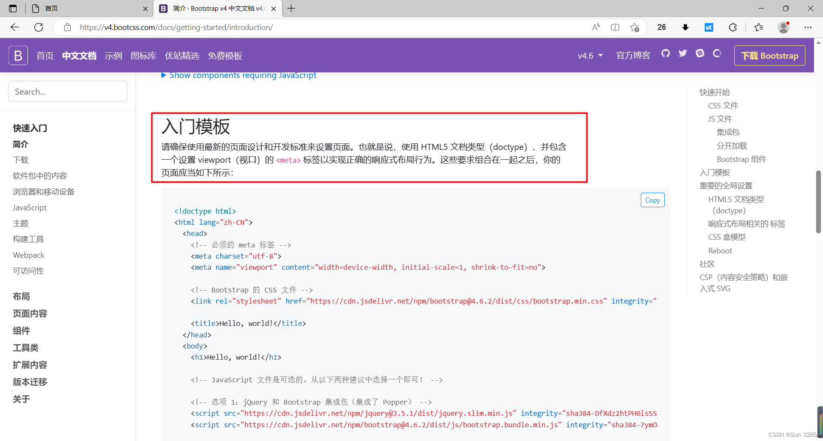Open 软件包中的内容 sidebar link
Viewport: 823px width, 441px height.
(40, 176)
